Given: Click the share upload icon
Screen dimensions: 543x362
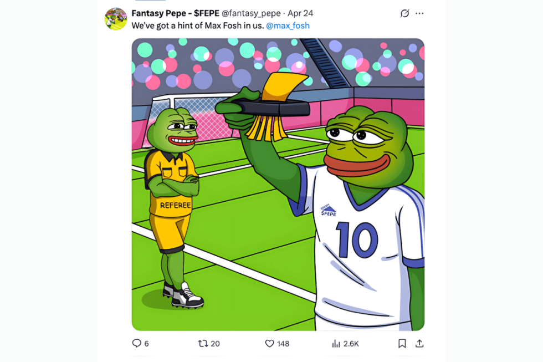Looking at the screenshot, I should 420,344.
